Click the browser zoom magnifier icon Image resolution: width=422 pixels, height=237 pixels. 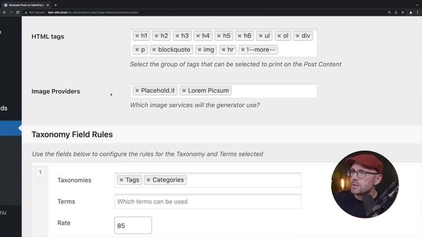point(389,13)
